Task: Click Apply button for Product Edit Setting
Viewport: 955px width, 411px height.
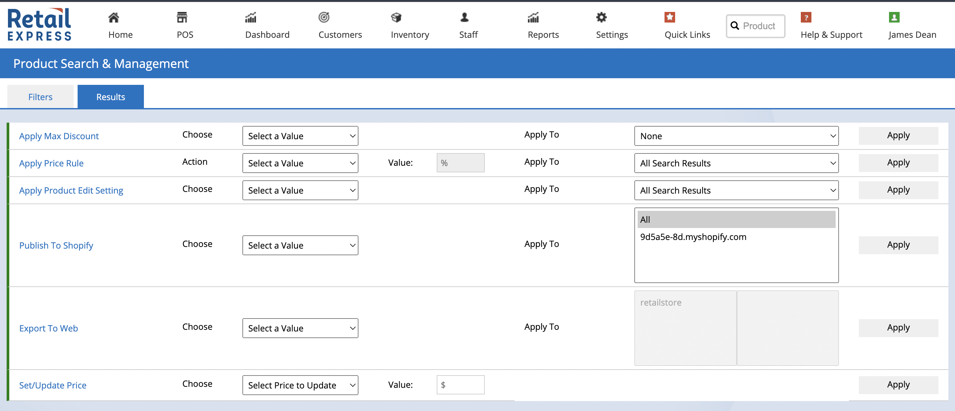Action: coord(898,190)
